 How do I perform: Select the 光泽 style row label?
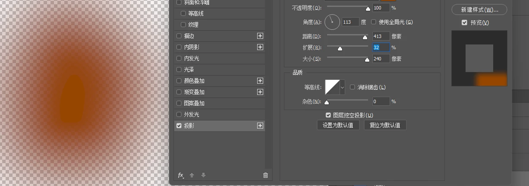[189, 69]
